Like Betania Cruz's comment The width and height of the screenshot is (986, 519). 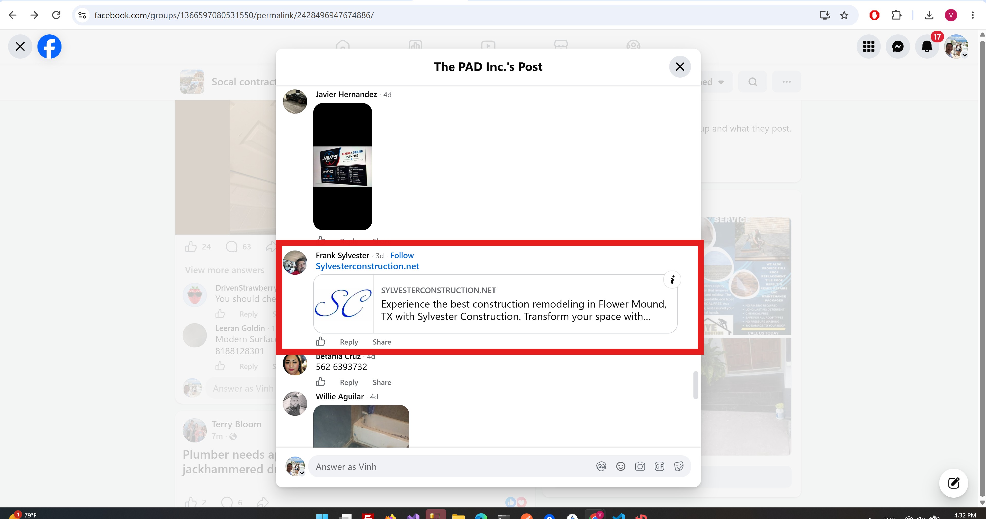[x=320, y=382]
